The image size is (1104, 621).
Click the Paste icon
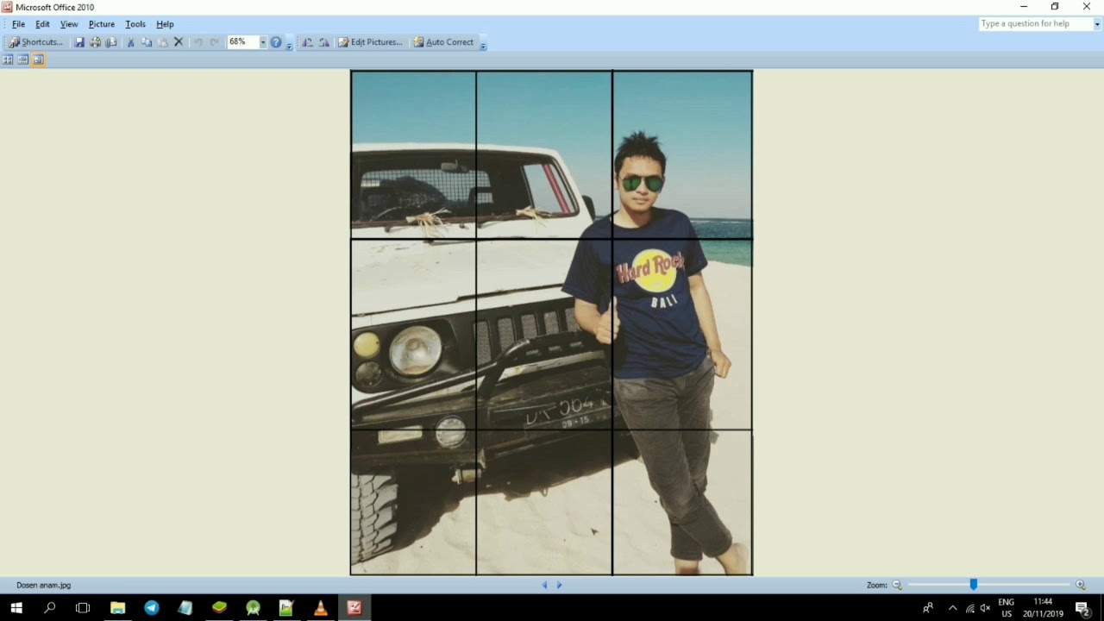coord(162,42)
